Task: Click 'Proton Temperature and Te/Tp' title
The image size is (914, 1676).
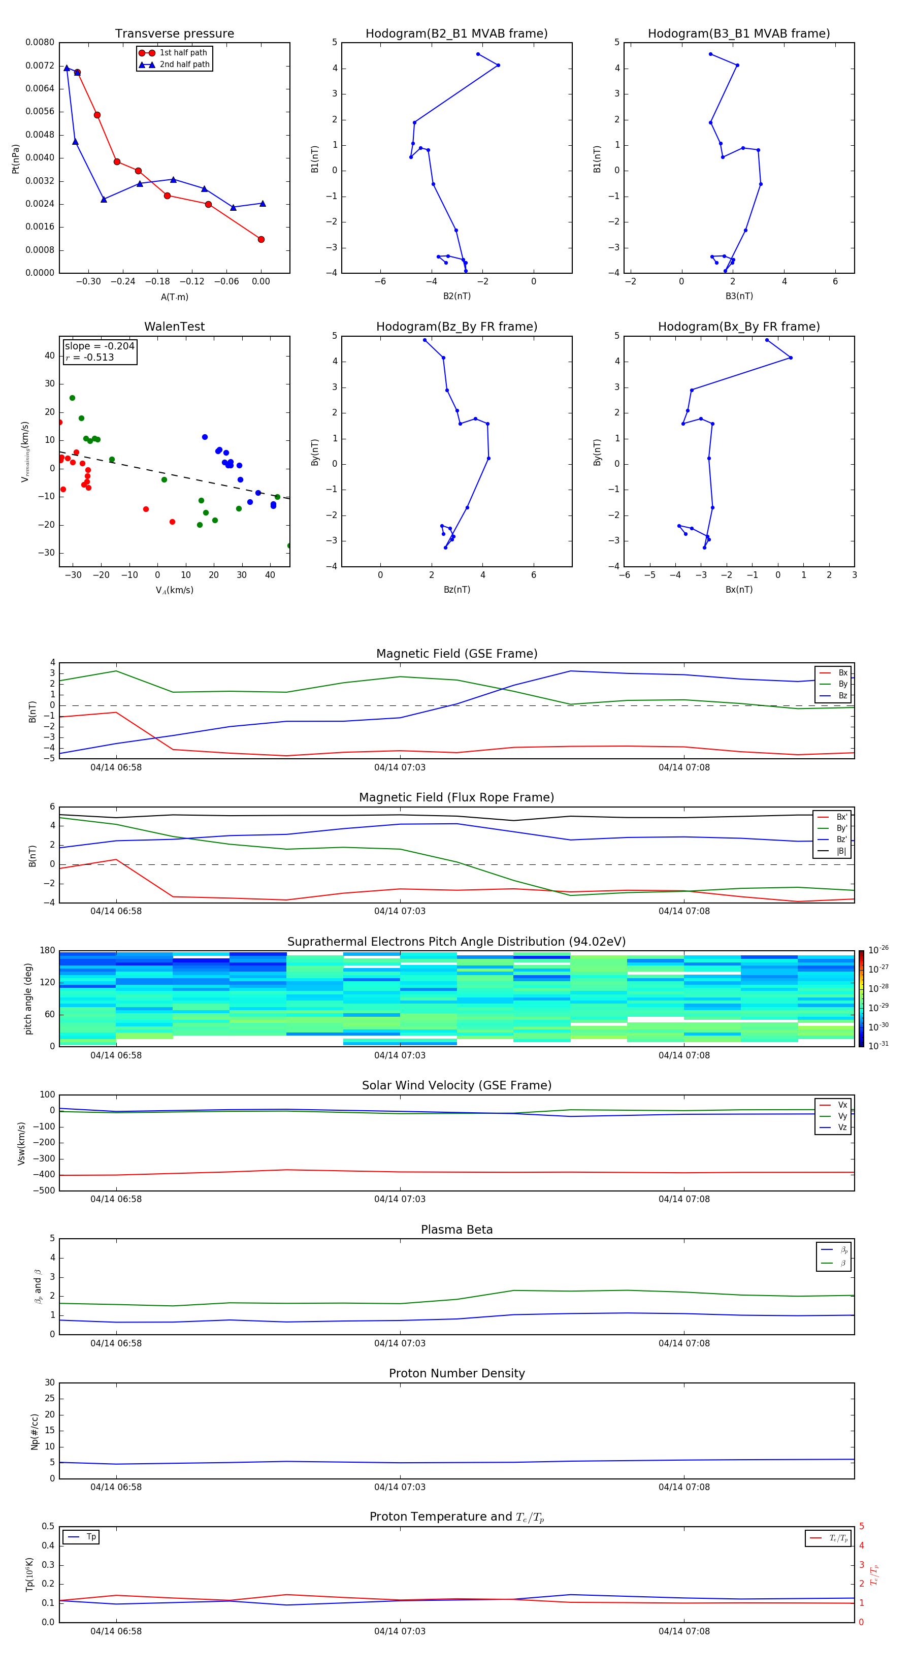Action: pyautogui.click(x=456, y=1517)
